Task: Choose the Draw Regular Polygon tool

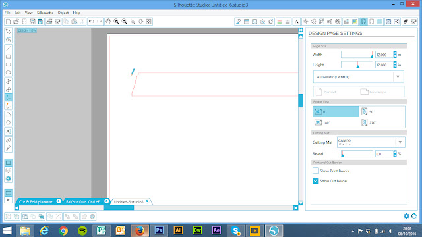Action: point(9,122)
